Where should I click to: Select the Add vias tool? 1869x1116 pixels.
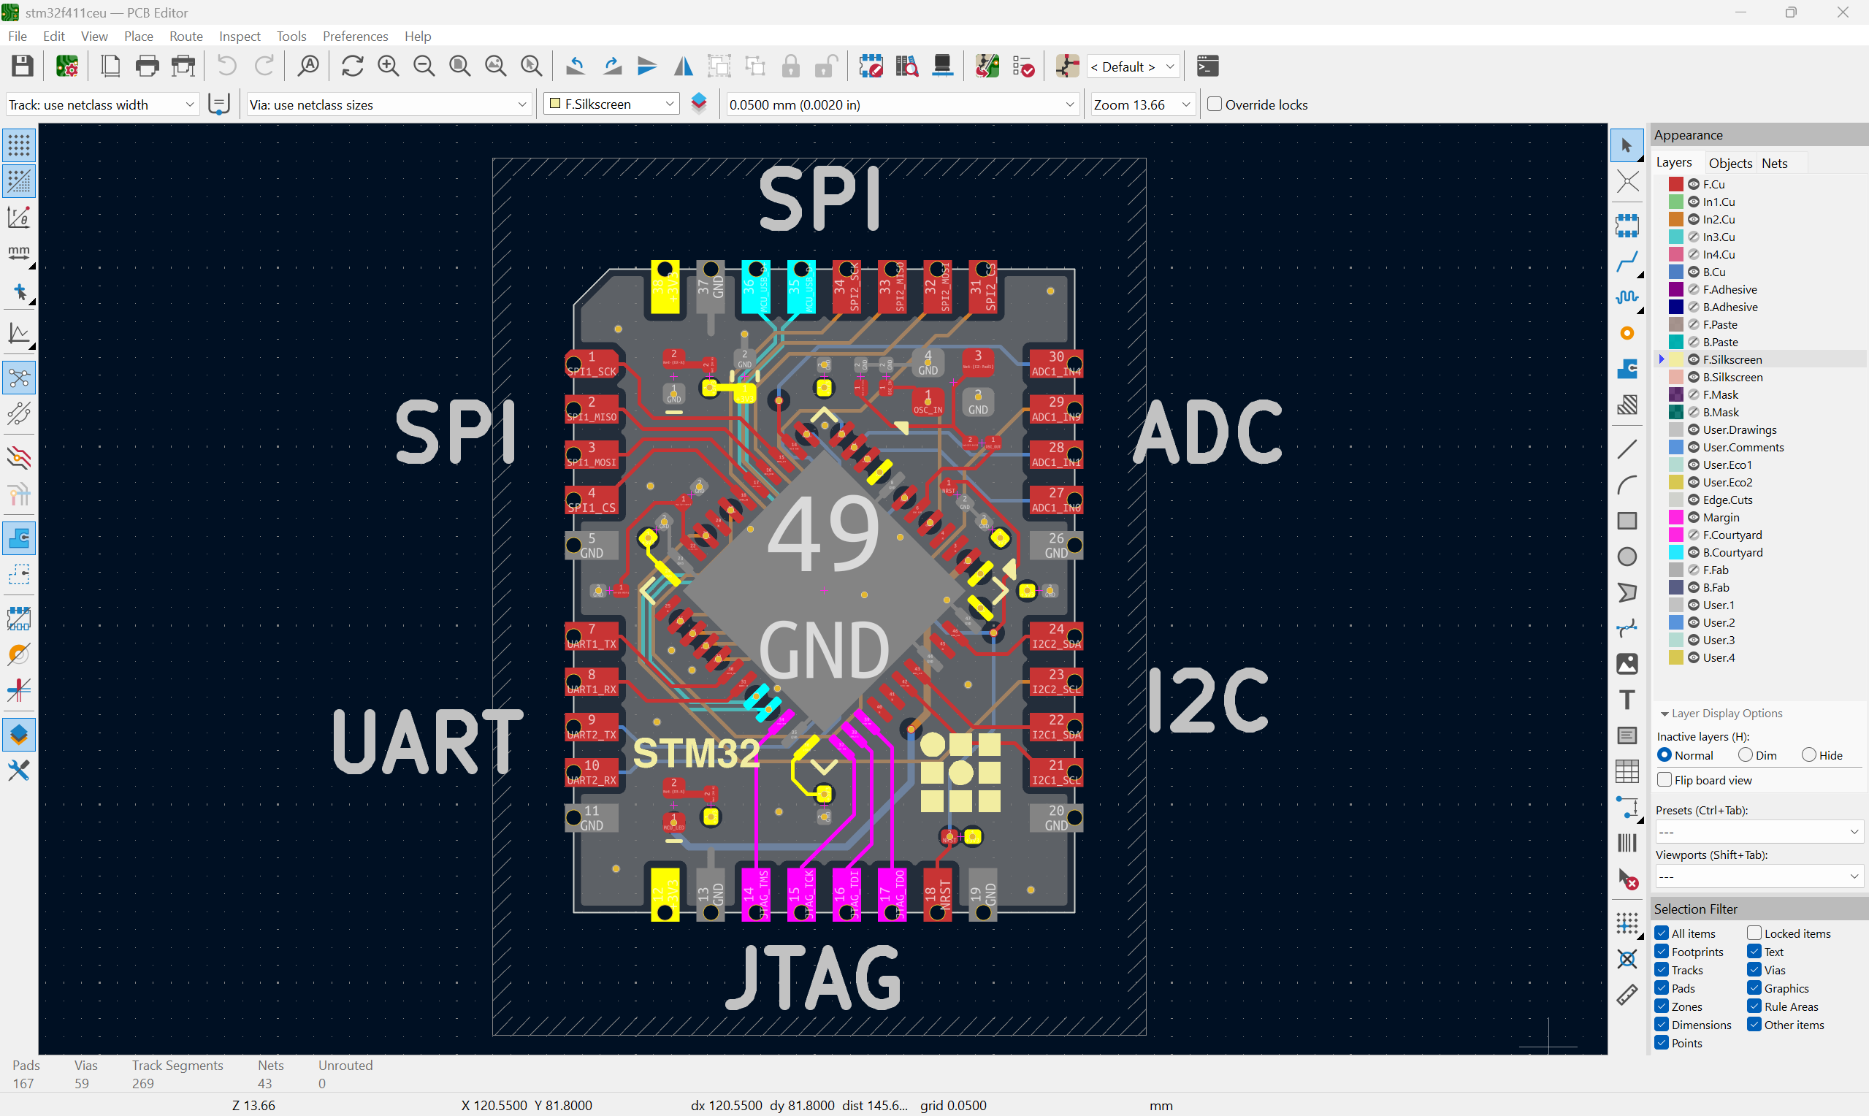tap(1627, 333)
